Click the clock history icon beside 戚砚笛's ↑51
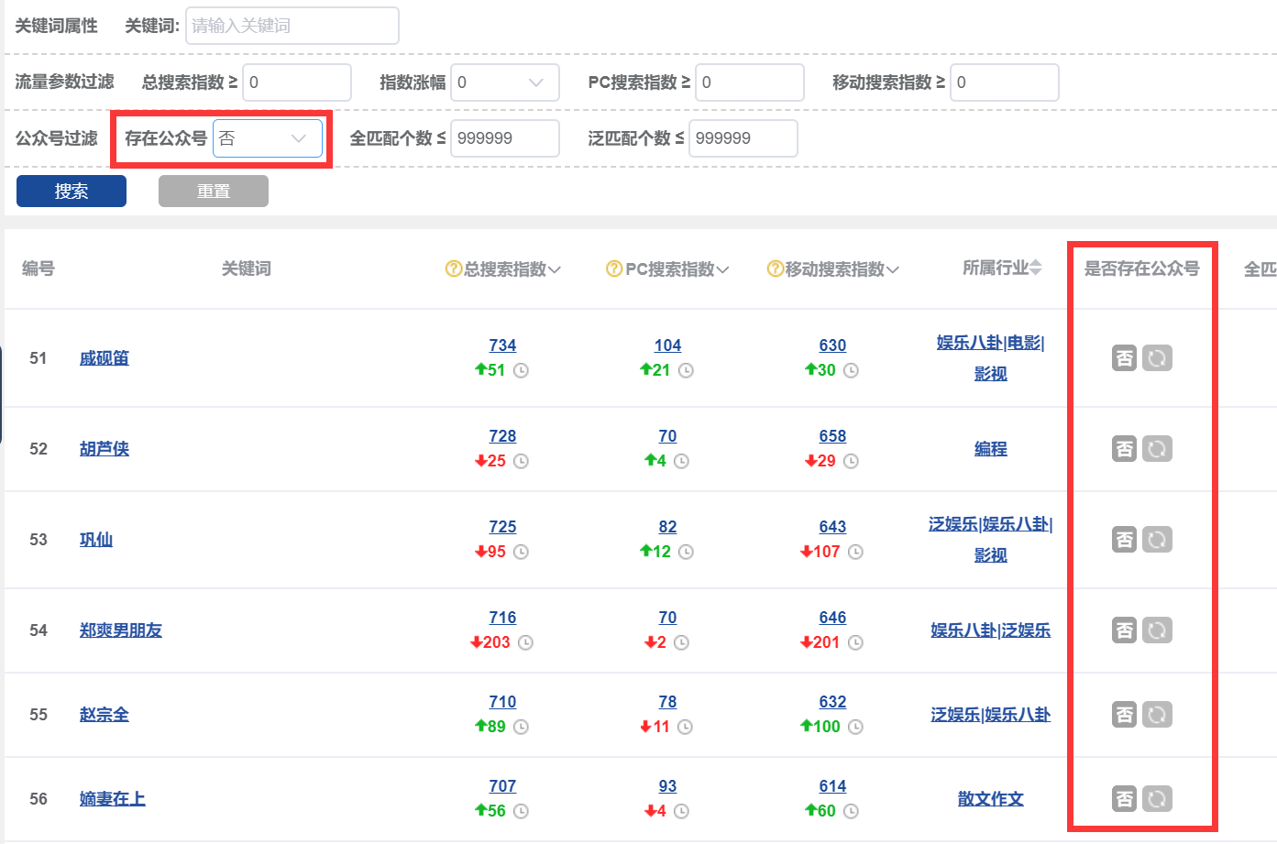This screenshot has width=1277, height=844. click(x=522, y=370)
